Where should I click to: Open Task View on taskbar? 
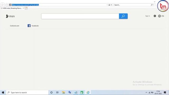(x=57, y=93)
